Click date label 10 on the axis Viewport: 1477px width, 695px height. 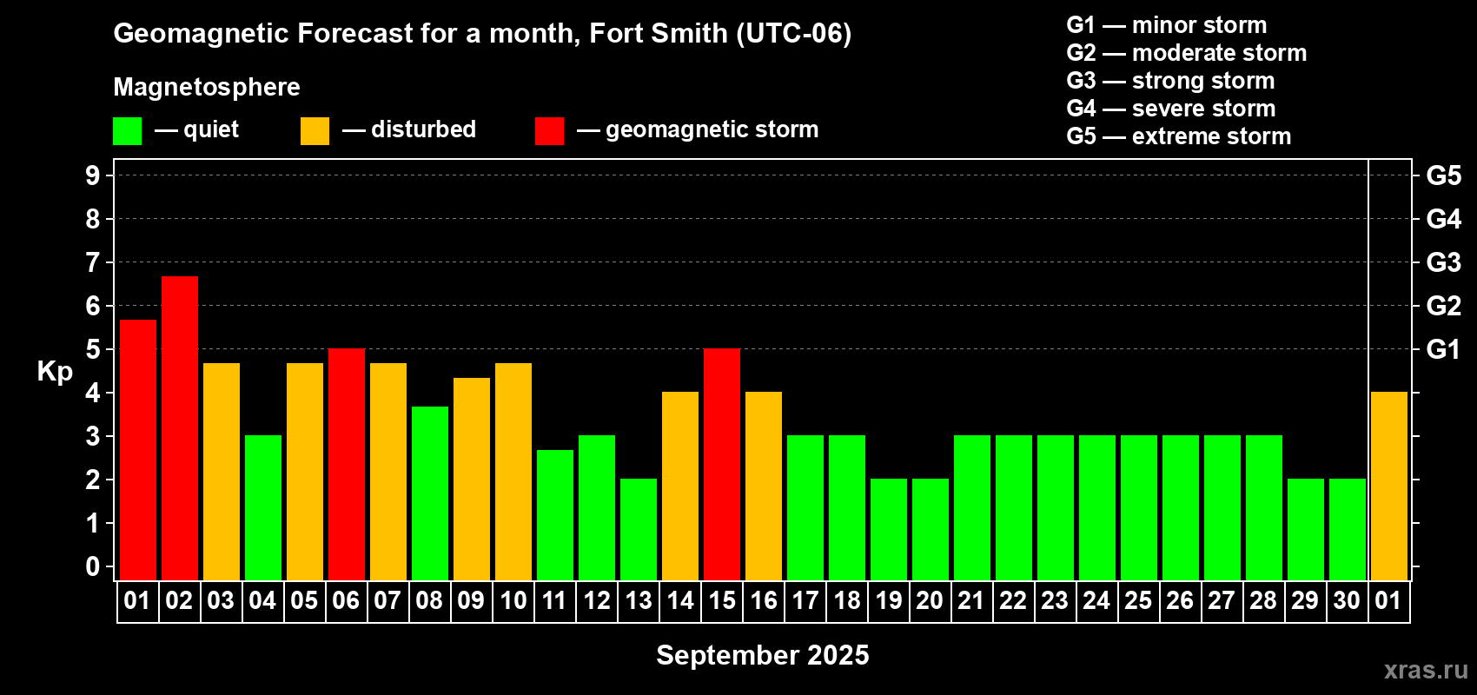tap(513, 601)
